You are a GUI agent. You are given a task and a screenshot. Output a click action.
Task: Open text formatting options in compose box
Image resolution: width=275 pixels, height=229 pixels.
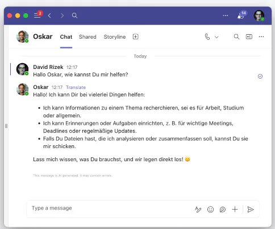198,210
